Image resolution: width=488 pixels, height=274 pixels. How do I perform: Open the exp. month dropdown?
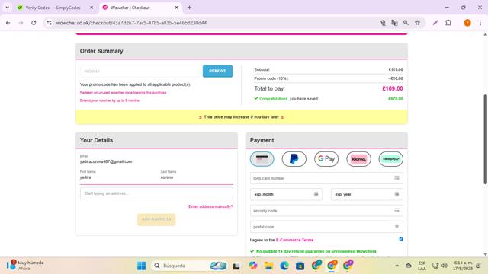[286, 195]
